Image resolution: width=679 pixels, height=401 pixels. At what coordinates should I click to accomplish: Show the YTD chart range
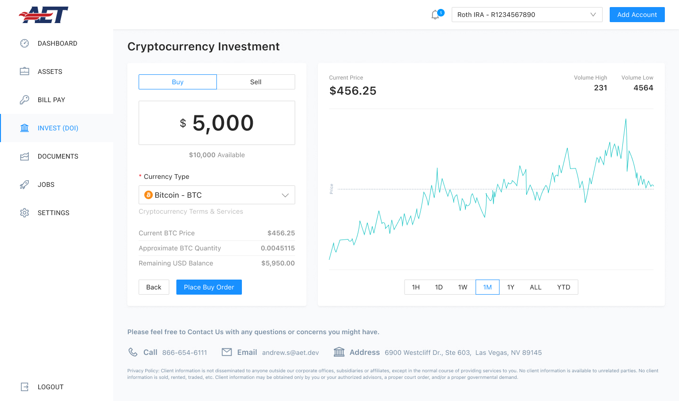point(563,287)
